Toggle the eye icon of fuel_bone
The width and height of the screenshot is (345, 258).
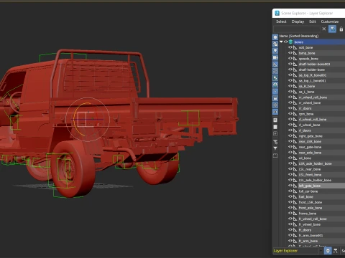(290, 196)
